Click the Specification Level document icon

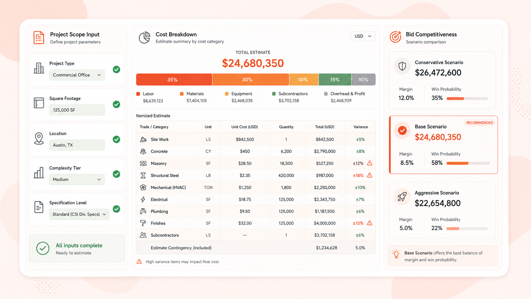pos(39,207)
